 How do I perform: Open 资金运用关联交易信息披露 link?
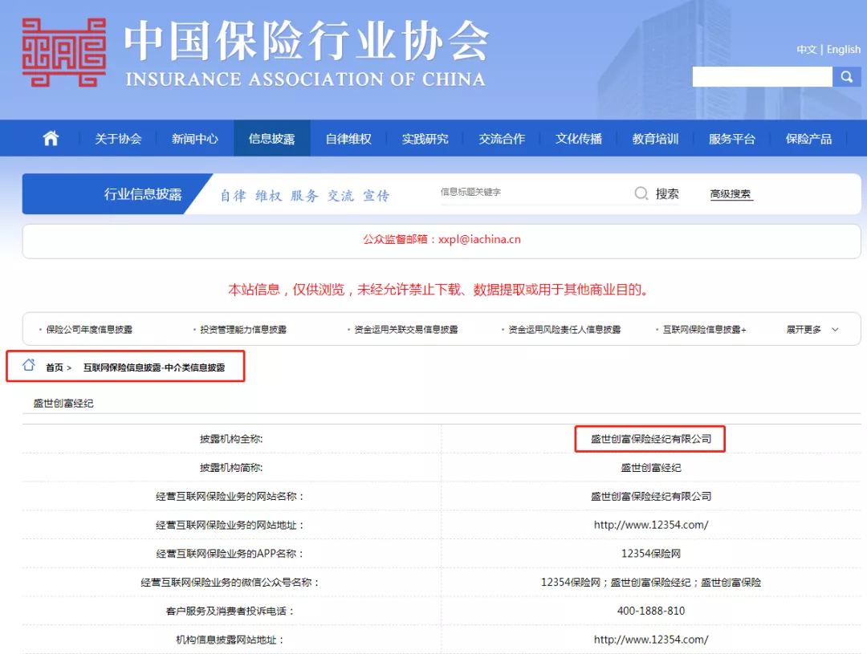click(x=406, y=330)
